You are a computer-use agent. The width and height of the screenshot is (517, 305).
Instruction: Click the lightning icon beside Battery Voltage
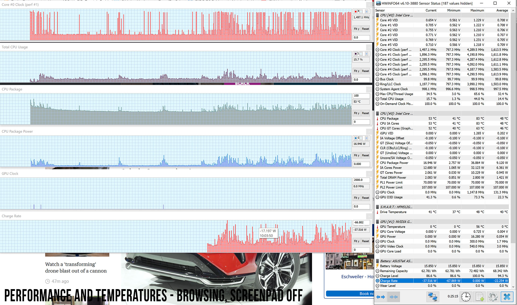[378, 266]
